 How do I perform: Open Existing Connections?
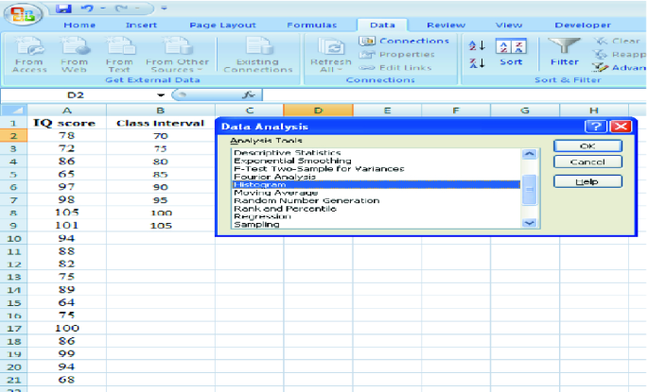pos(258,55)
